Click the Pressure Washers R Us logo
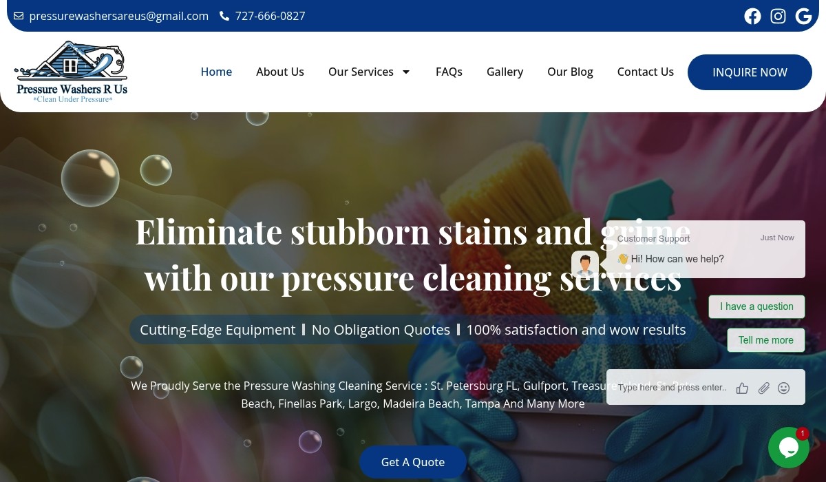826x482 pixels. [72, 72]
